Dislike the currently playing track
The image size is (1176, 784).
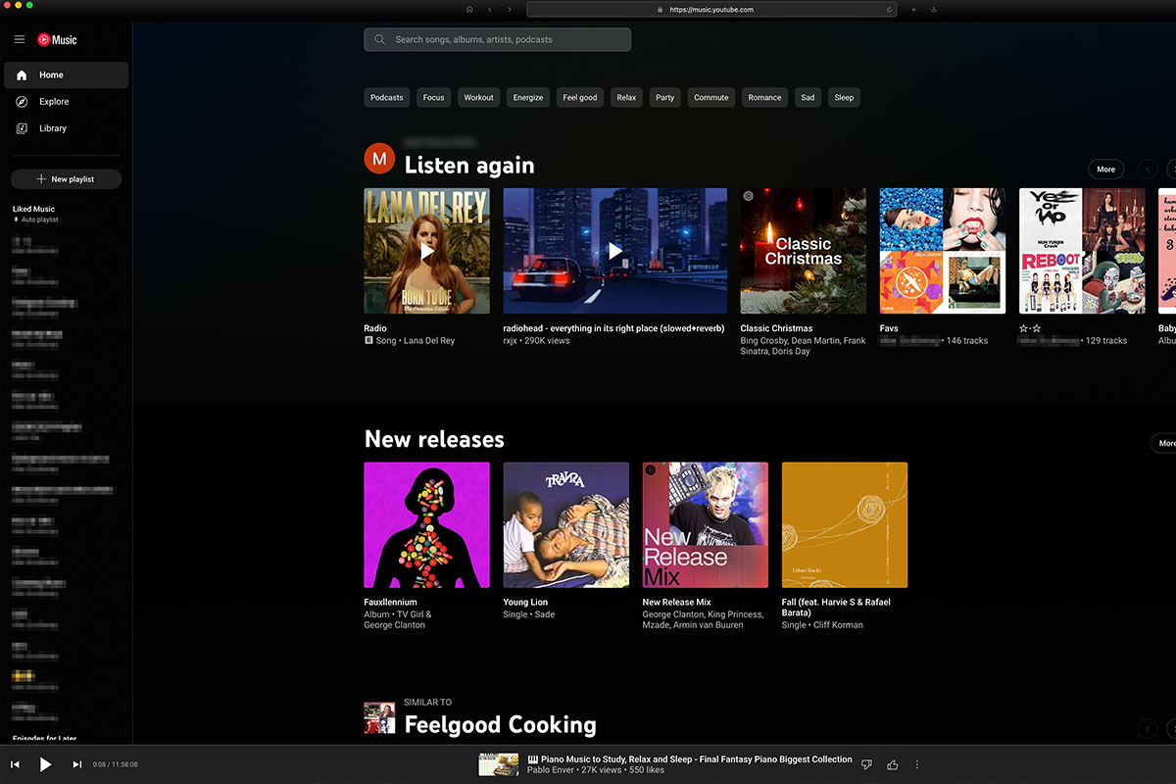coord(866,764)
